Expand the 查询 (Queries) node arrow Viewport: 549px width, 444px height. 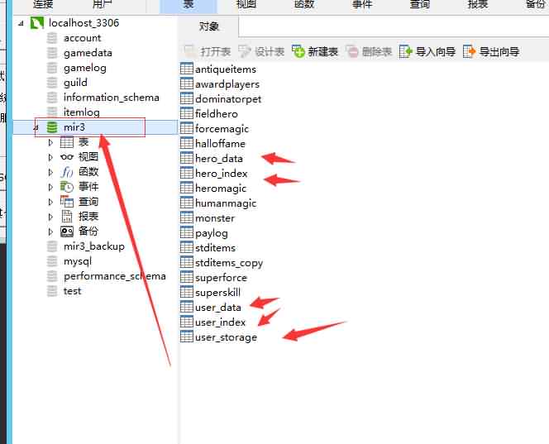[51, 202]
